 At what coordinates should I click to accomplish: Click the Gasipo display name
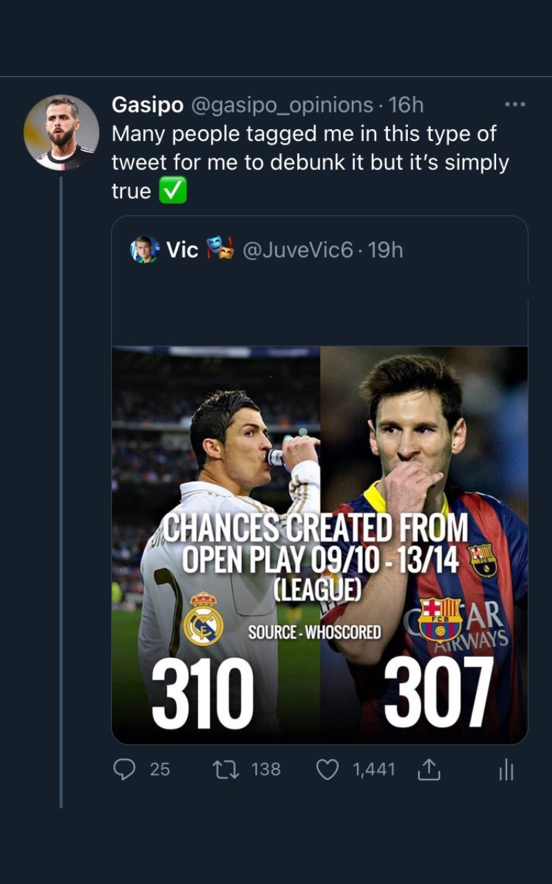click(148, 105)
